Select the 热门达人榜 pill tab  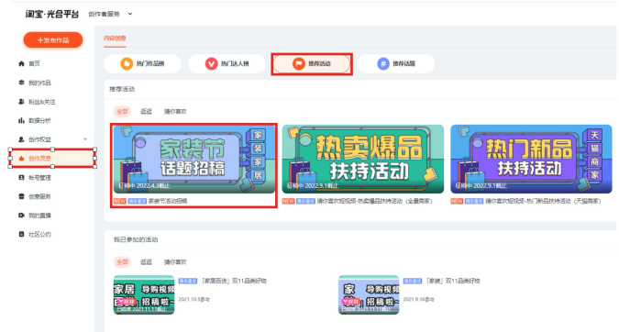pyautogui.click(x=227, y=63)
